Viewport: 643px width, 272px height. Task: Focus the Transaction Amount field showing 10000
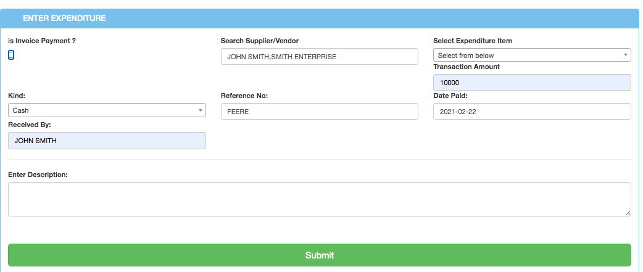click(x=531, y=83)
